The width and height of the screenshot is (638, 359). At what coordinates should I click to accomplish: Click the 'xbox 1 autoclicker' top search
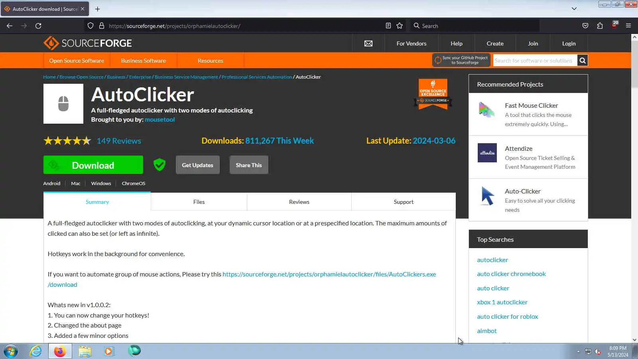point(502,302)
